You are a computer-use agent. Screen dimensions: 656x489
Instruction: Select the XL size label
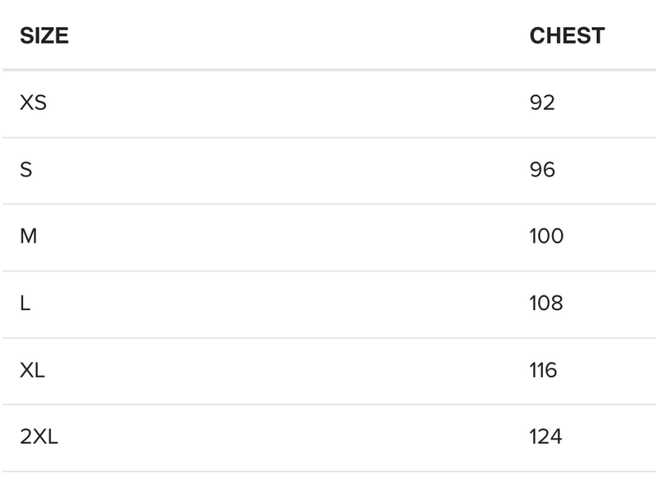click(33, 370)
